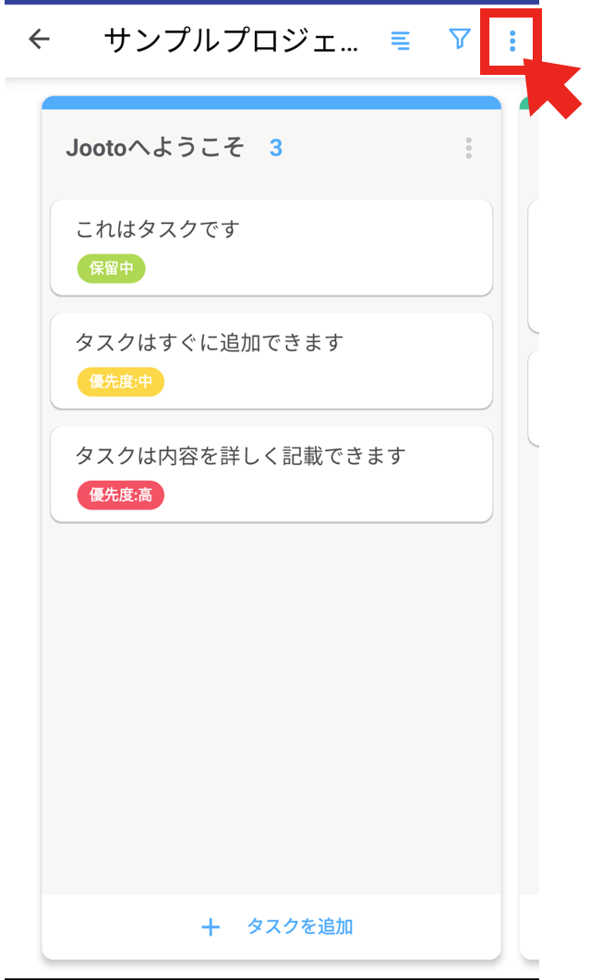
Task: Tap the red 優先度:高 priority label
Action: point(119,496)
